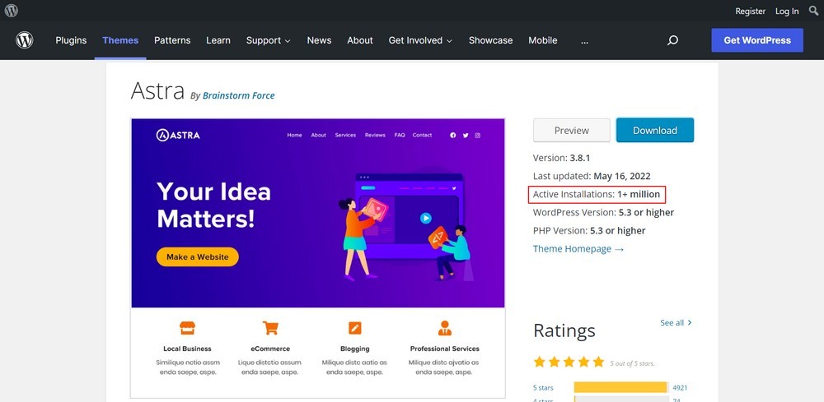The height and width of the screenshot is (402, 824).
Task: Click the Local Business storefront icon
Action: [187, 328]
